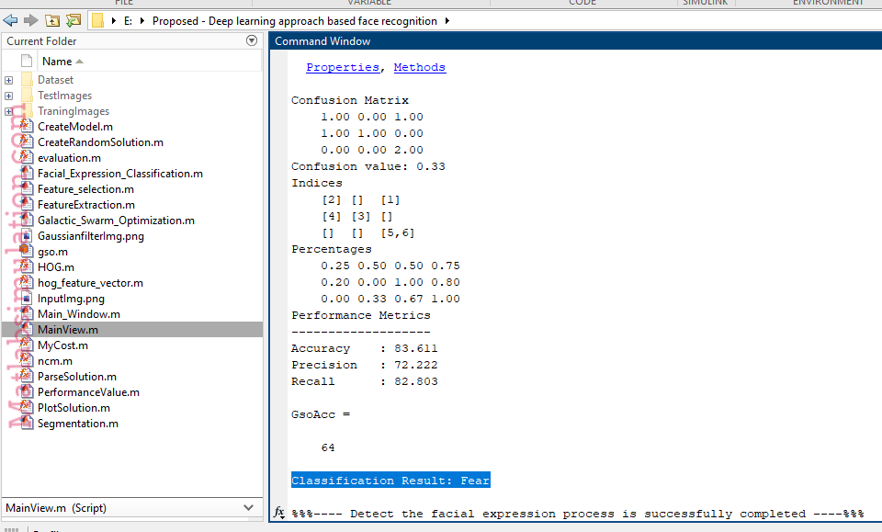Screen dimensions: 882x532
Task: Open the breadcrumb arrow after the Proposed folder
Action: click(447, 21)
